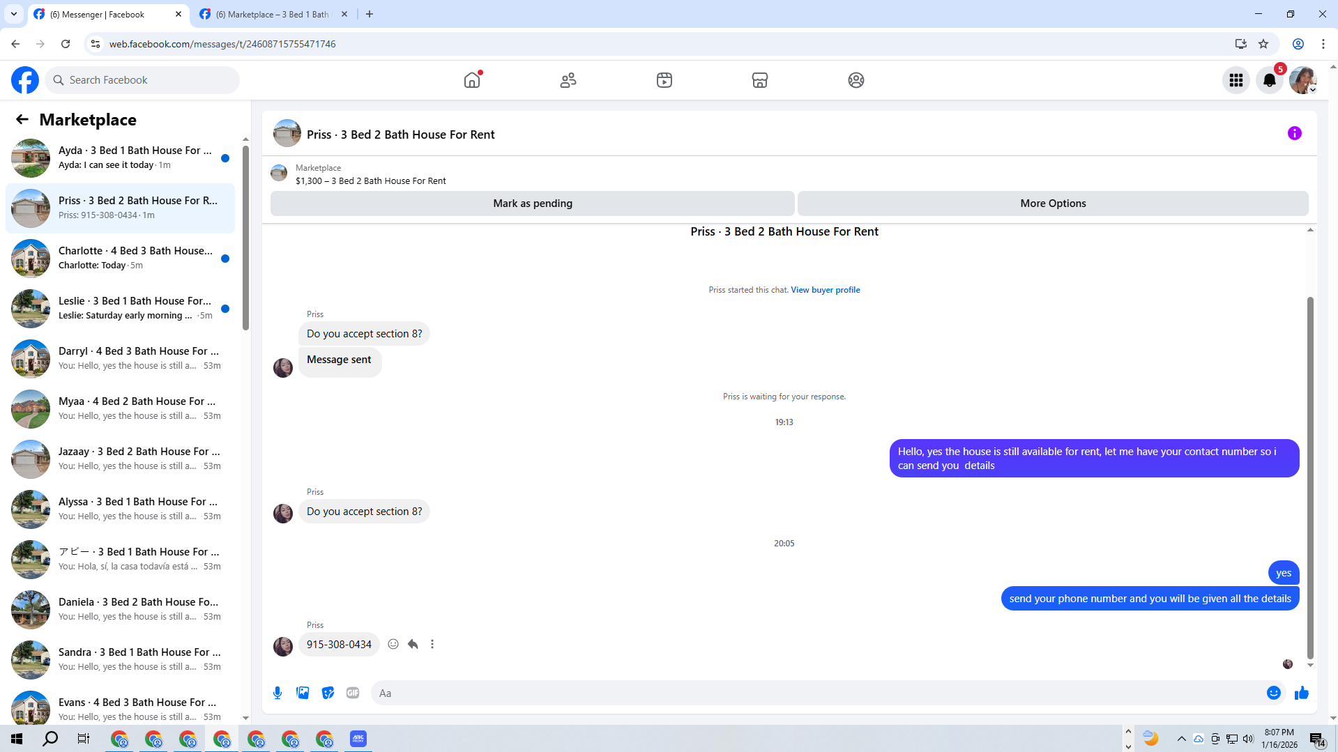1338x752 pixels.
Task: Click Priss listing thumbnail in chat header
Action: click(287, 133)
